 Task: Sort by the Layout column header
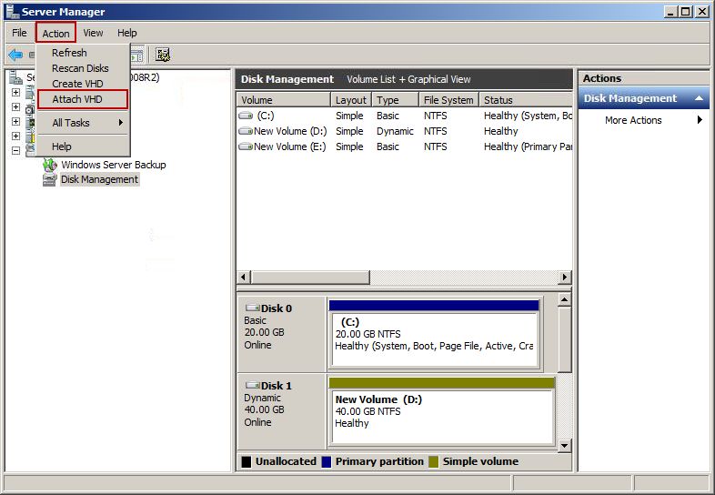click(351, 100)
